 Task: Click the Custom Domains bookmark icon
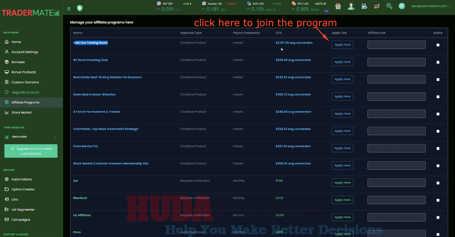point(7,82)
